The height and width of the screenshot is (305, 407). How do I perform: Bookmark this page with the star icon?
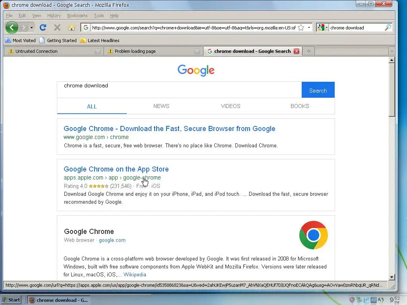pyautogui.click(x=301, y=27)
